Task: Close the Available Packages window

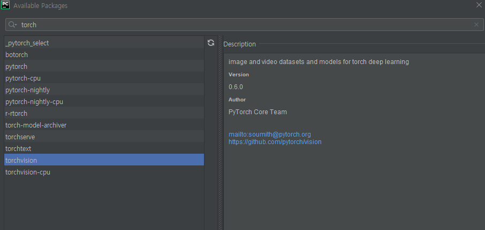Action: [479, 5]
